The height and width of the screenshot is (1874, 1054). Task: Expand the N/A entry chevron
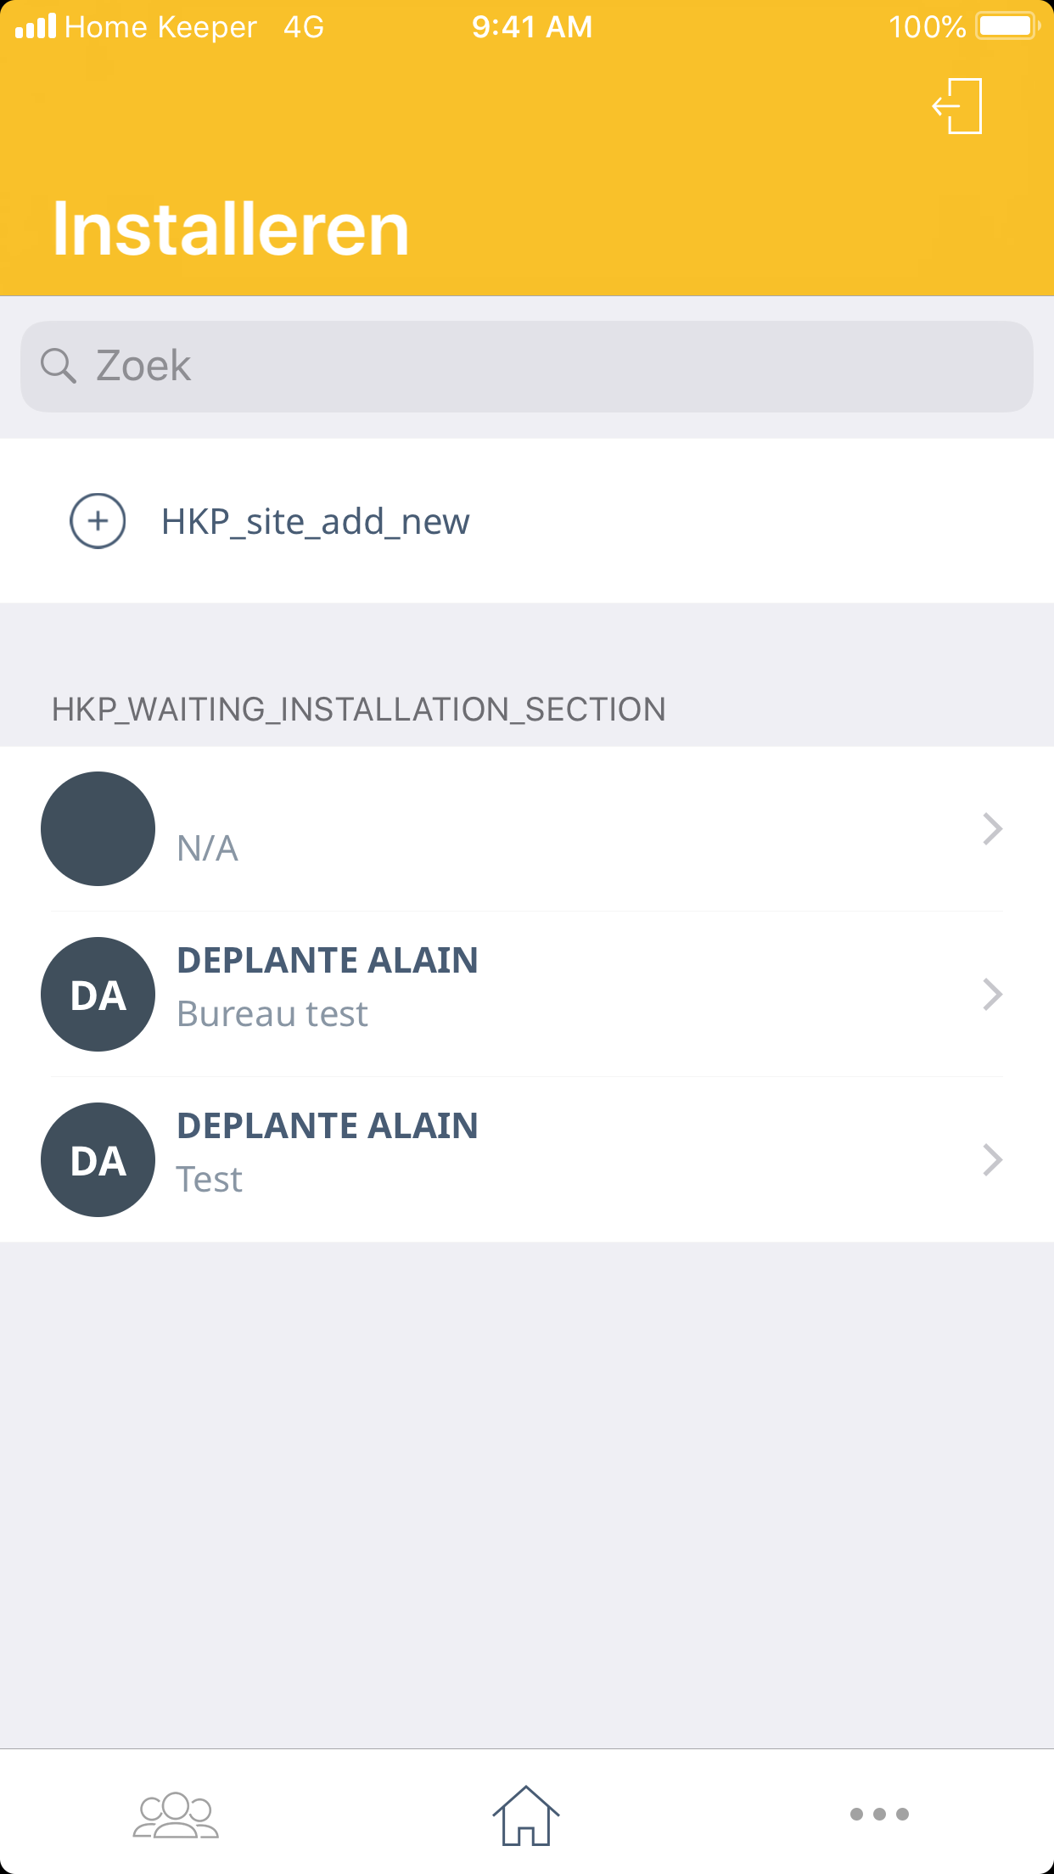(992, 828)
